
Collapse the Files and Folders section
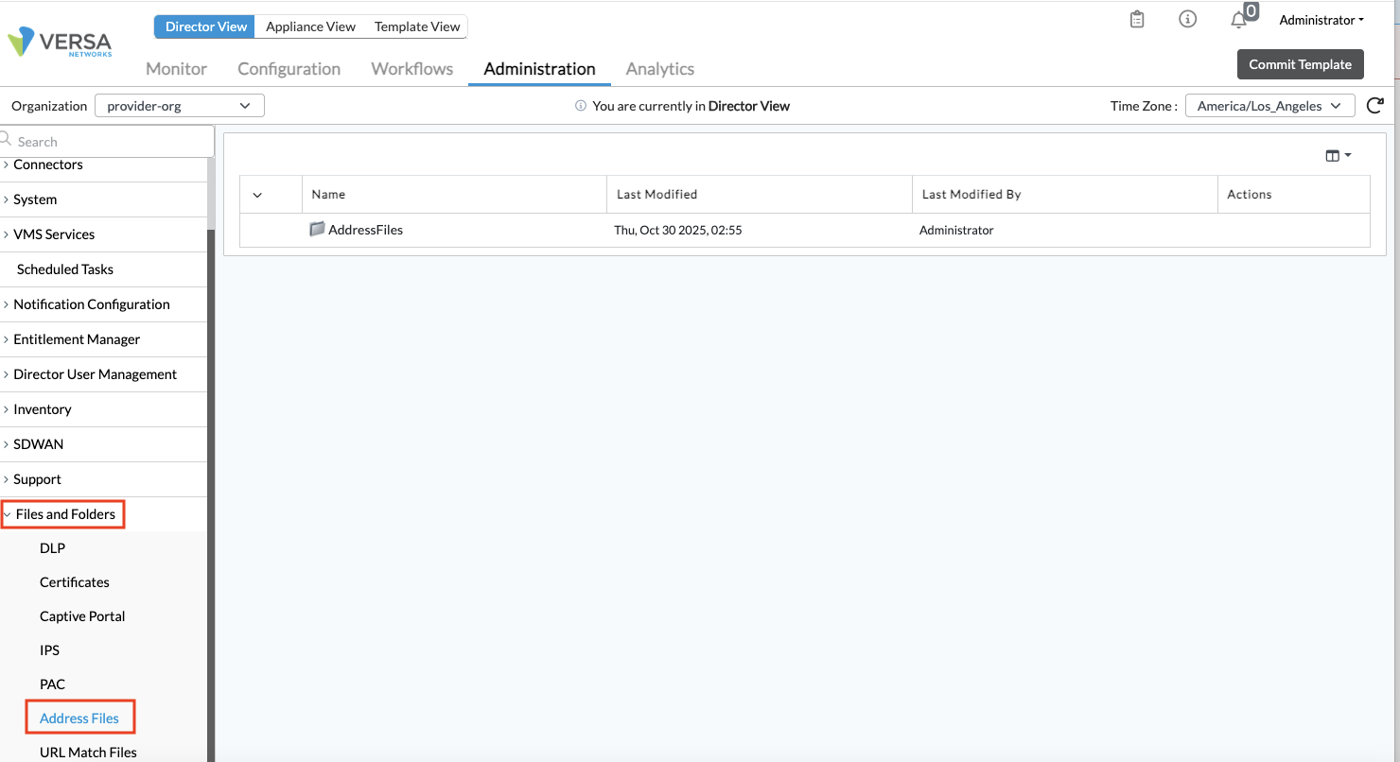coord(64,514)
